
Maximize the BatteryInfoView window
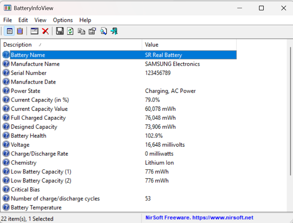(x=261, y=8)
